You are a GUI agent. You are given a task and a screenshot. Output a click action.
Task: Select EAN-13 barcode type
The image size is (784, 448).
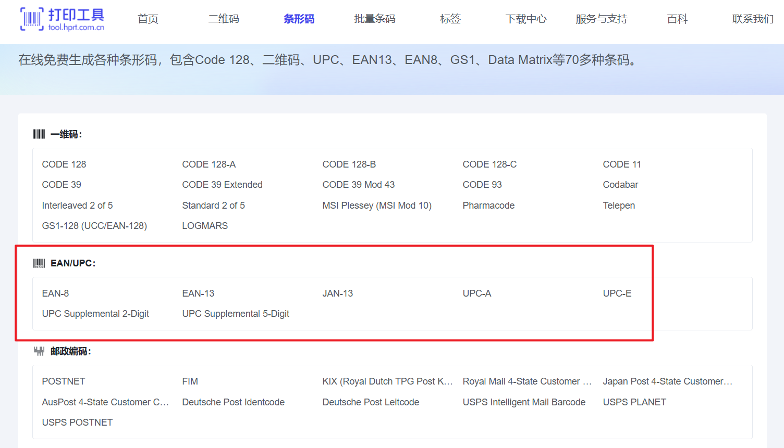tap(198, 293)
